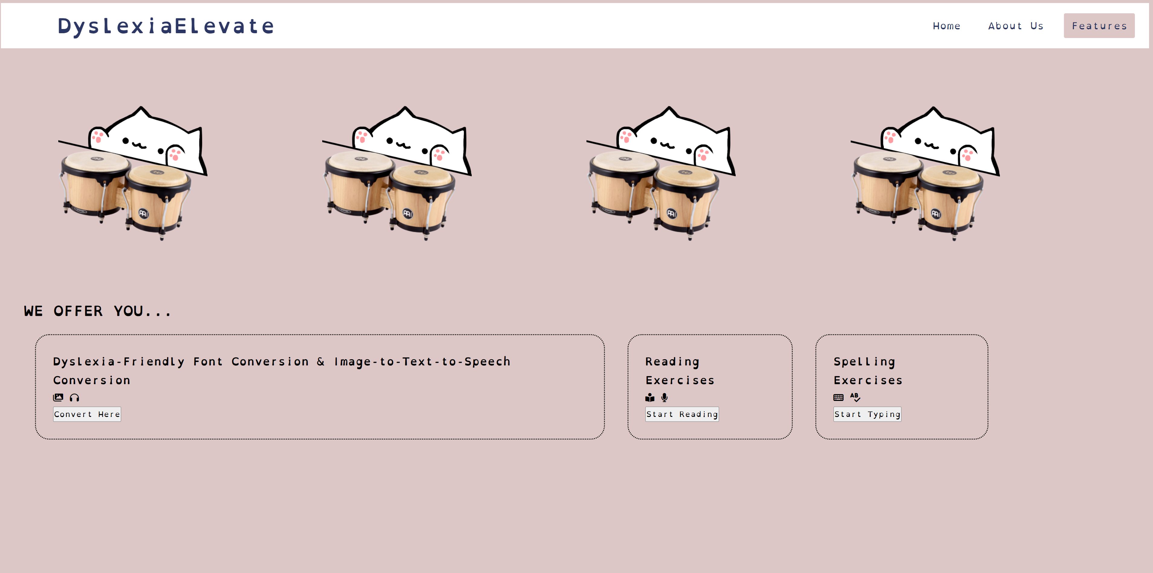The width and height of the screenshot is (1153, 573).
Task: Click the image conversion icon
Action: [x=58, y=397]
